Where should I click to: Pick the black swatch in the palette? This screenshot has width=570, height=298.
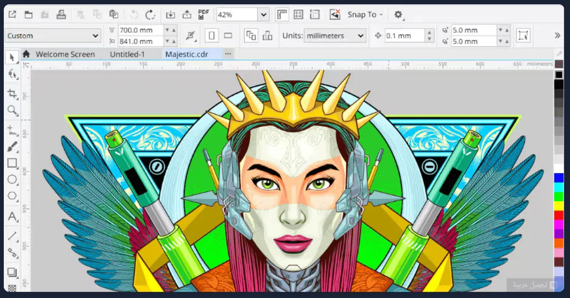coord(559,84)
